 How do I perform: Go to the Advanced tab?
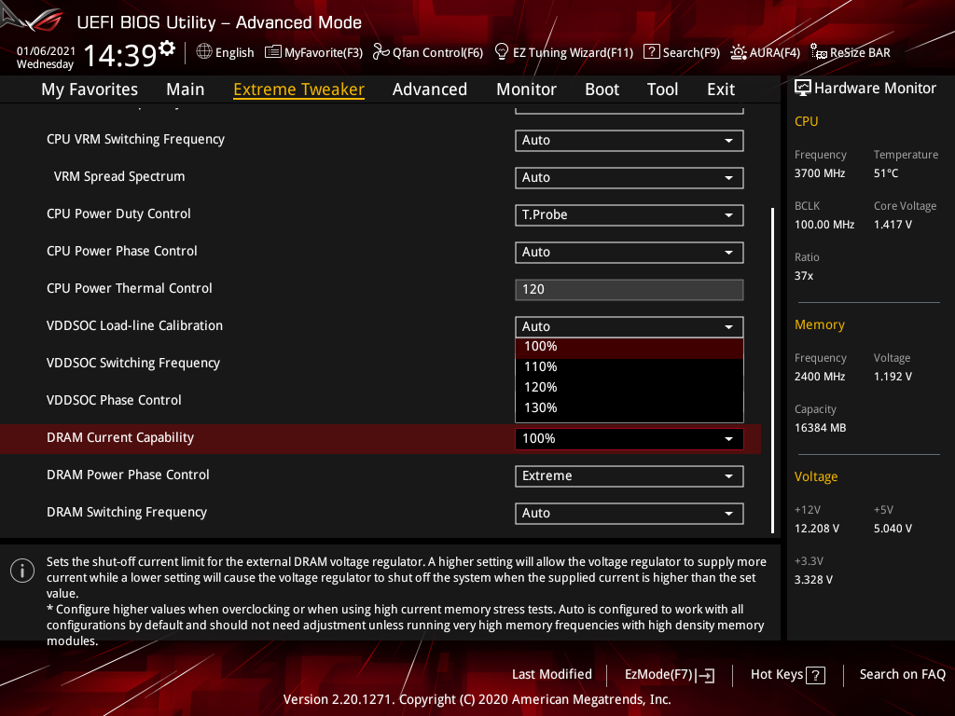coord(429,89)
